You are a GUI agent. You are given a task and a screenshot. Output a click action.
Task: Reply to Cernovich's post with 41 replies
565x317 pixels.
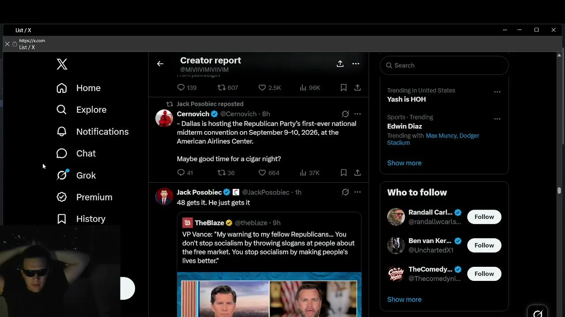[185, 173]
